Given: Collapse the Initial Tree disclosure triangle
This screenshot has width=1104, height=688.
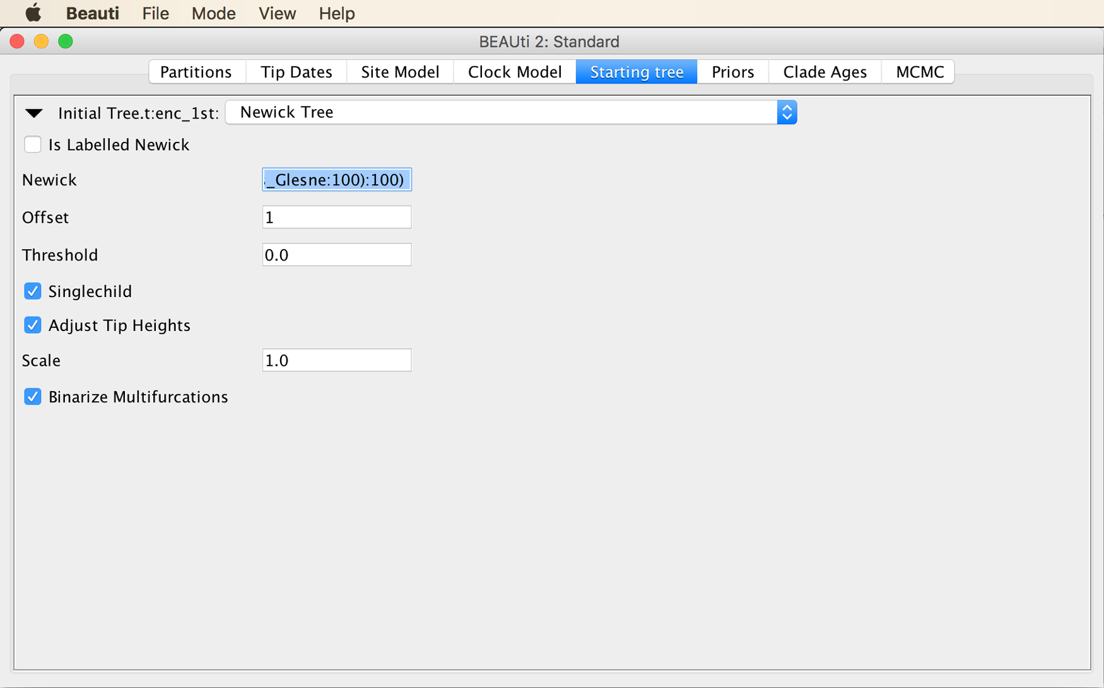Looking at the screenshot, I should click(x=34, y=114).
